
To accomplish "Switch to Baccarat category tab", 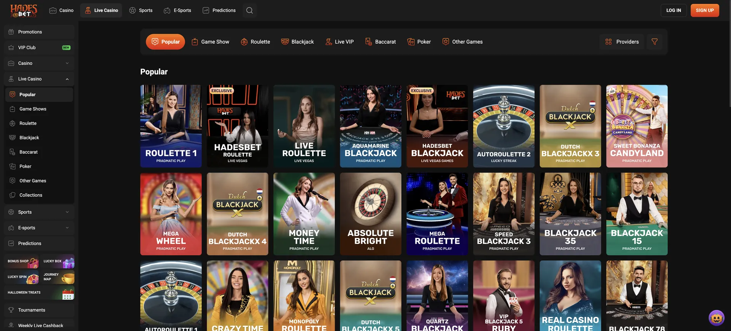I will click(380, 42).
